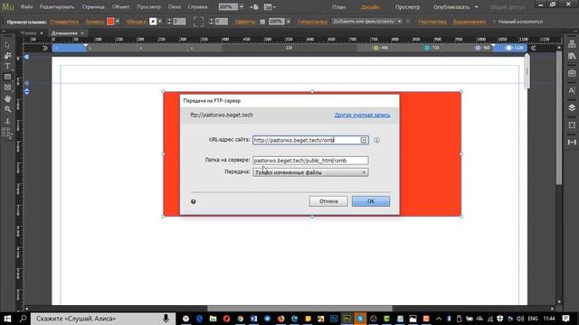Image resolution: width=579 pixels, height=325 pixels.
Task: Open the opacity percentage arrow
Action: (x=289, y=22)
